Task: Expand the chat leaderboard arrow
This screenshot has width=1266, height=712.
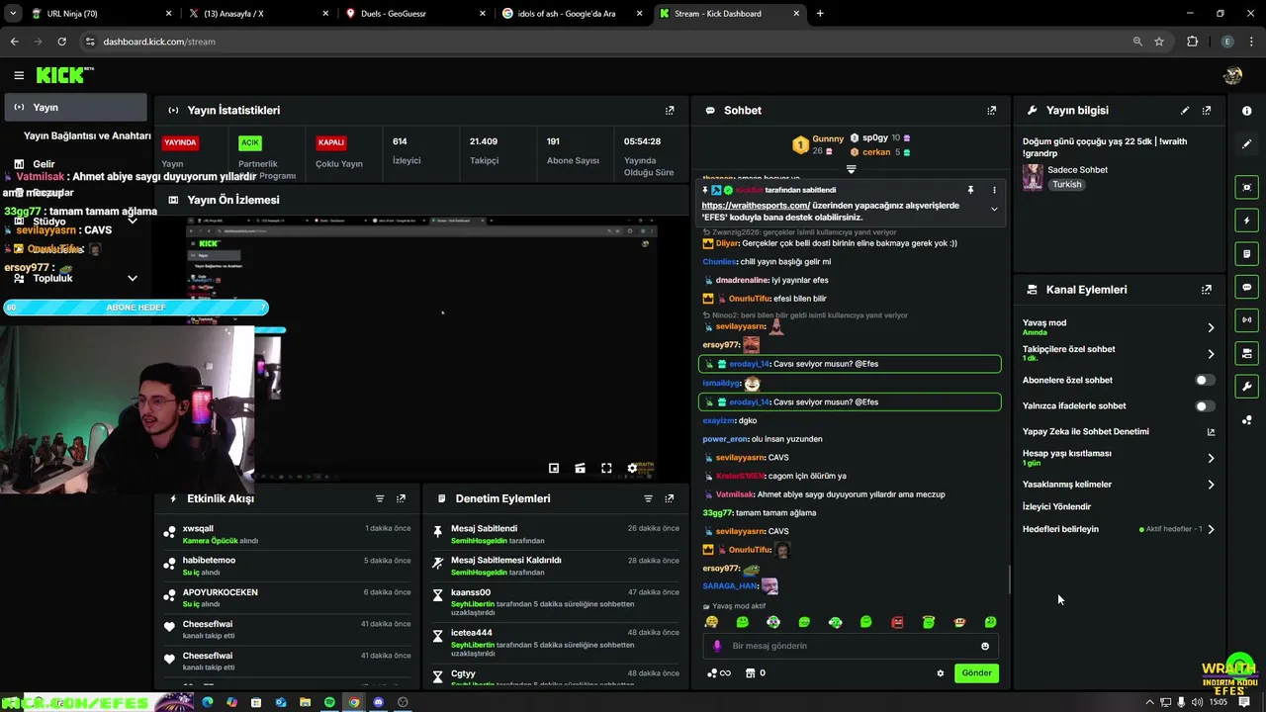Action: point(851,169)
